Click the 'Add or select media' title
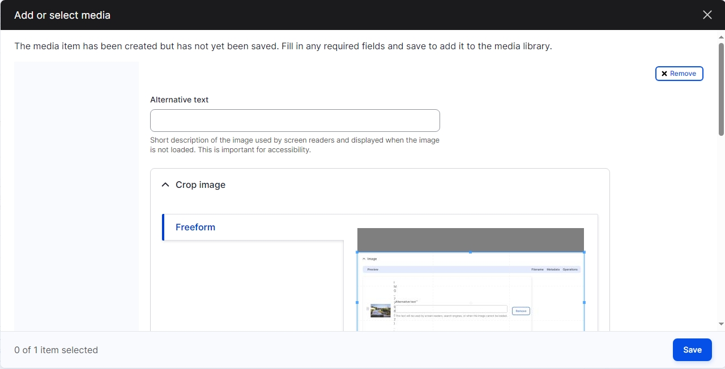 coord(62,15)
